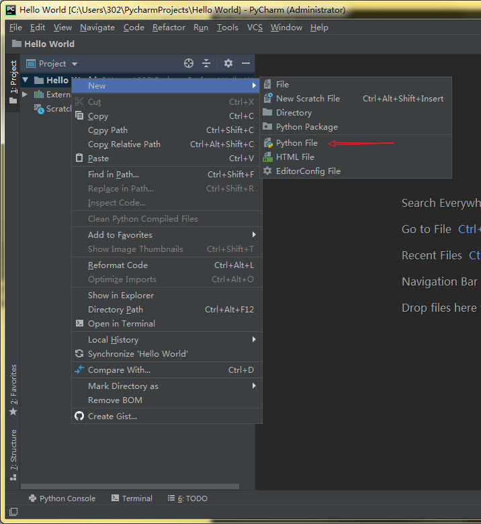Open the Run menu
Screen dimensions: 481x524
[x=201, y=28]
